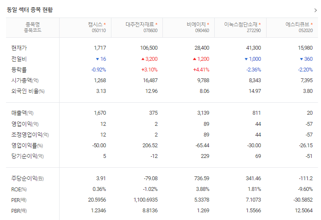321x220 pixels.
Task: Select market cap value 16,487
Action: pos(150,80)
